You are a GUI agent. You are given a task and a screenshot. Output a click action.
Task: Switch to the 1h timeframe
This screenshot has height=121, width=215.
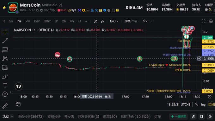coord(57,21)
